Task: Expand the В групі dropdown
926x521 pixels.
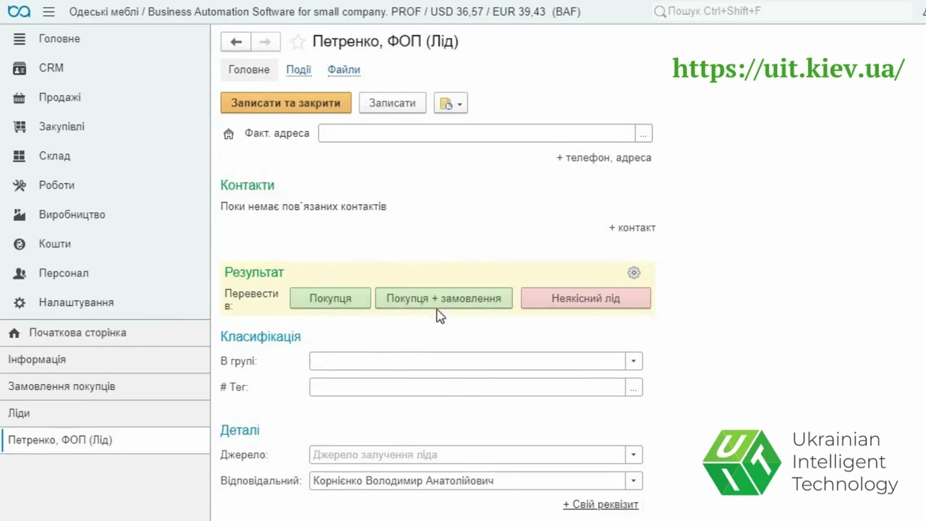Action: [x=634, y=361]
